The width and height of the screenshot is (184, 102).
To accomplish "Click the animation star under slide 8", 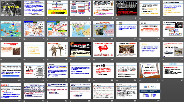I will tap(163, 18).
